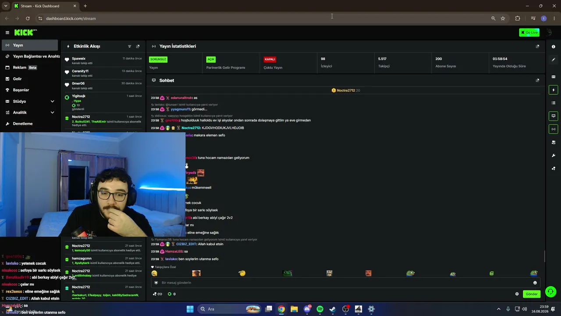Open Discord from the taskbar
The height and width of the screenshot is (316, 561).
[307, 309]
